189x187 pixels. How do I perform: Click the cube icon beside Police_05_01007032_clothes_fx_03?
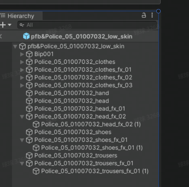29,85
